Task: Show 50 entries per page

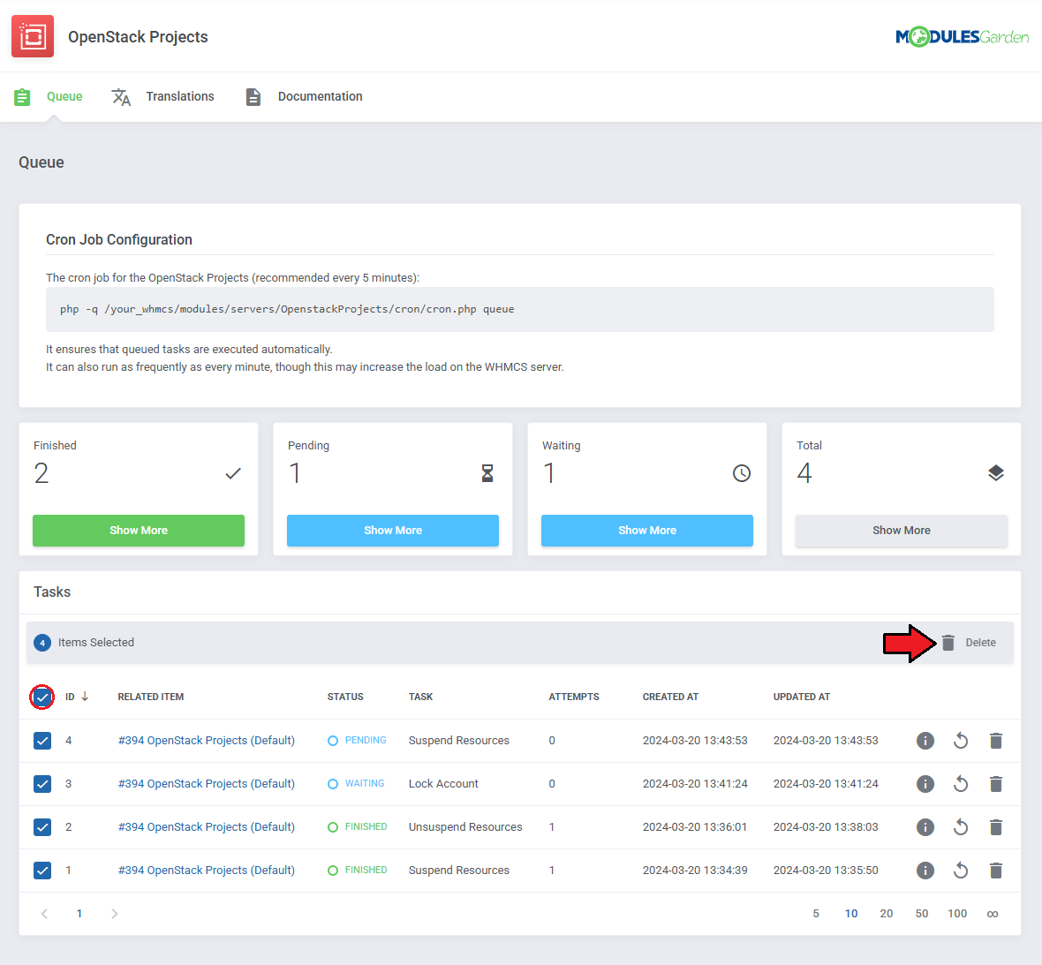Action: pos(922,914)
